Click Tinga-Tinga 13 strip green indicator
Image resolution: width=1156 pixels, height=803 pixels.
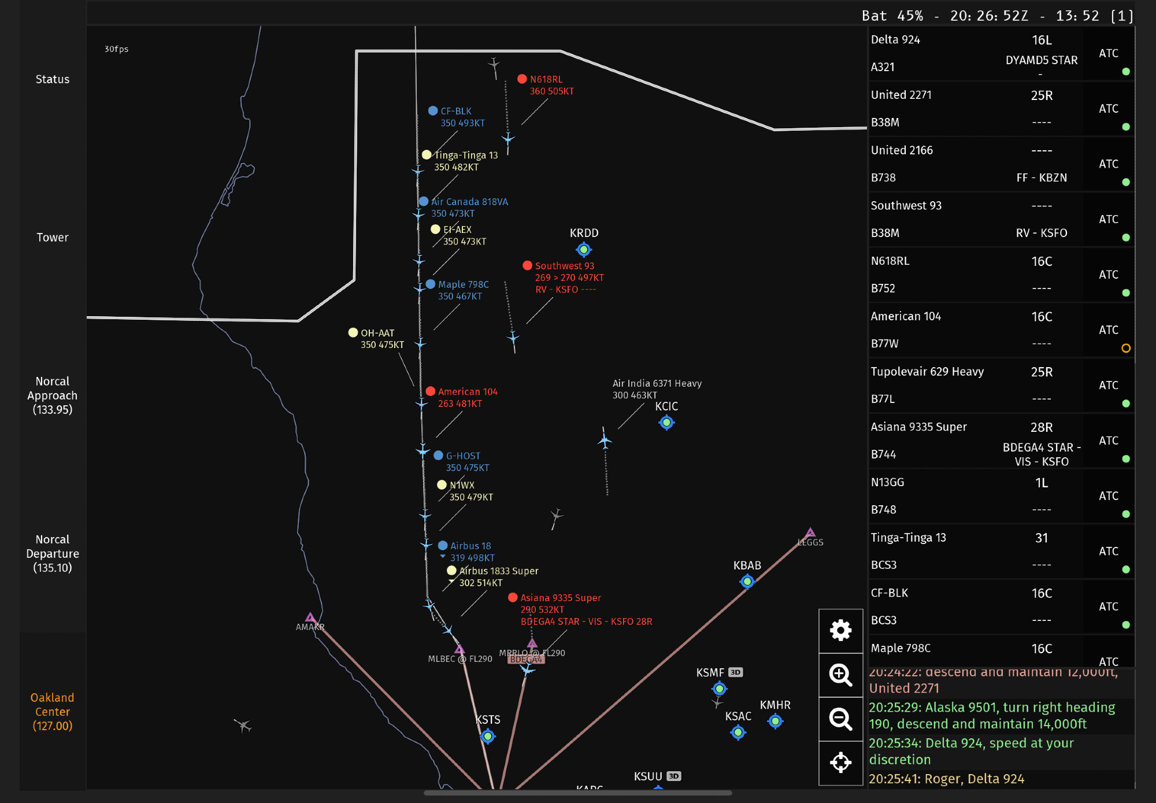[1126, 569]
